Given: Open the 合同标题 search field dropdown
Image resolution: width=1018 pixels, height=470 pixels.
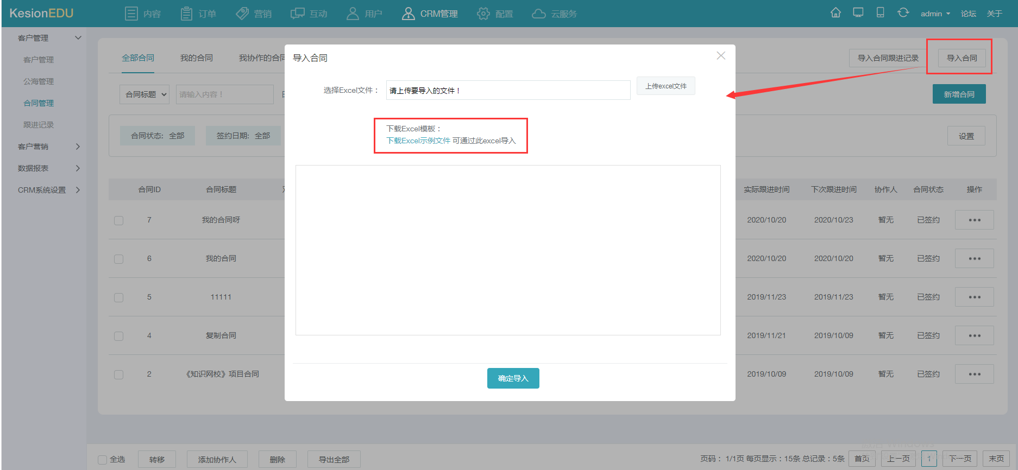Looking at the screenshot, I should coord(144,94).
